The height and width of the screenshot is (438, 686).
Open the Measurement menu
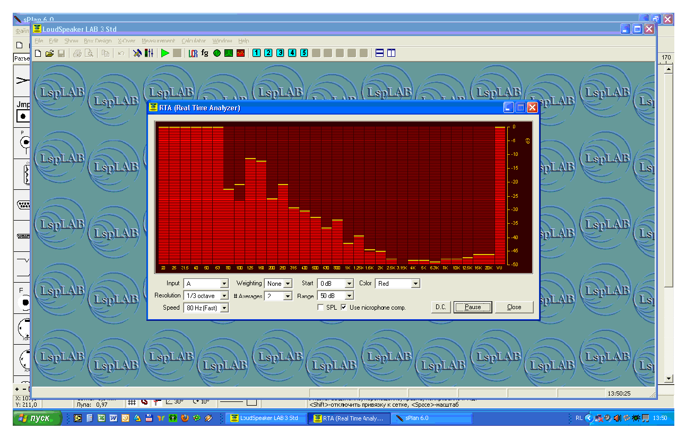pos(158,41)
